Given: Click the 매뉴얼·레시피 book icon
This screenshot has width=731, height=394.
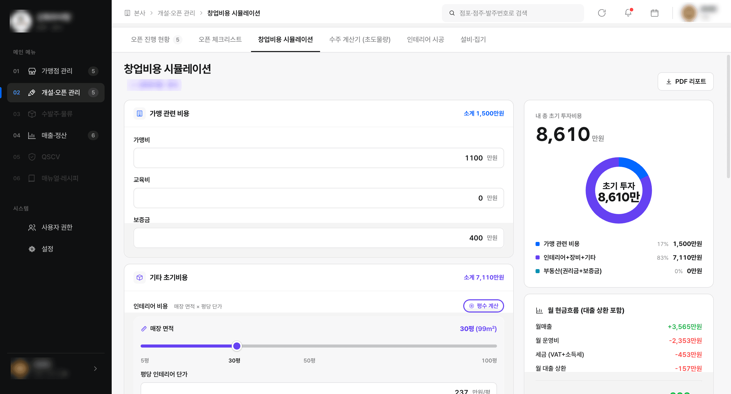Looking at the screenshot, I should click(x=32, y=178).
